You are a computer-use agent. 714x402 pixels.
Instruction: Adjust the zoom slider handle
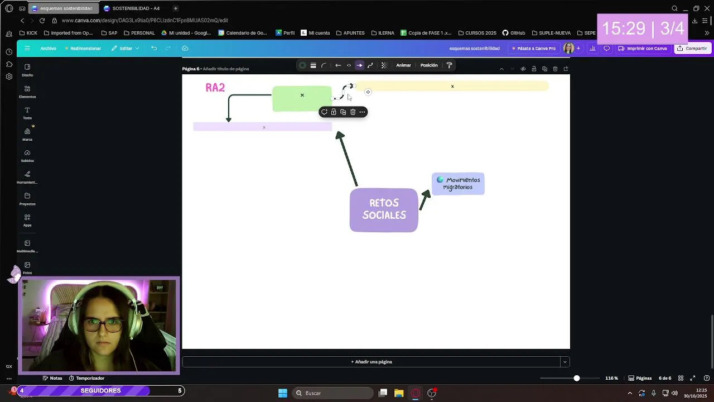577,378
